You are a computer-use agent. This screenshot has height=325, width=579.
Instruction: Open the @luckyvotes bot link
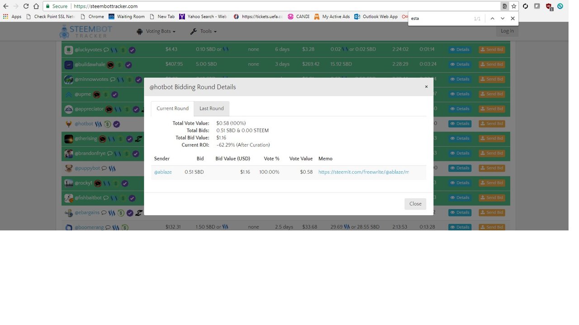[x=88, y=50]
